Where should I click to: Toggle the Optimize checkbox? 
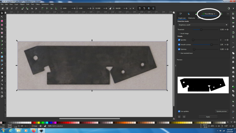click(x=179, y=49)
